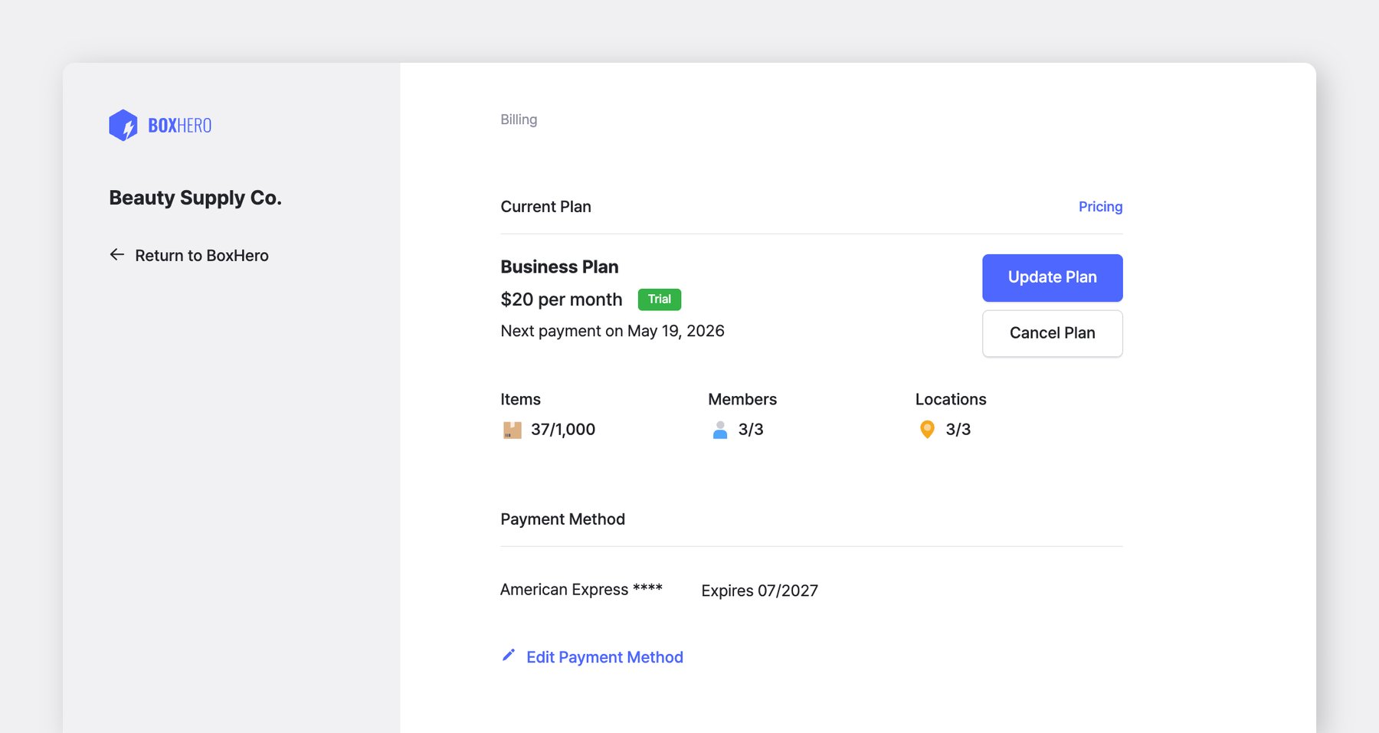Click the BOXHERO wordmark text
Image resolution: width=1379 pixels, height=733 pixels.
(x=179, y=126)
